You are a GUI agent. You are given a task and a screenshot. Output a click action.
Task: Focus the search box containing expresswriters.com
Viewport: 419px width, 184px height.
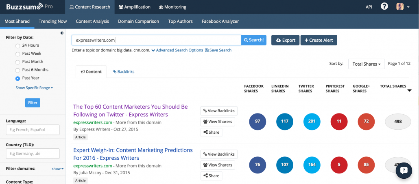click(x=156, y=40)
